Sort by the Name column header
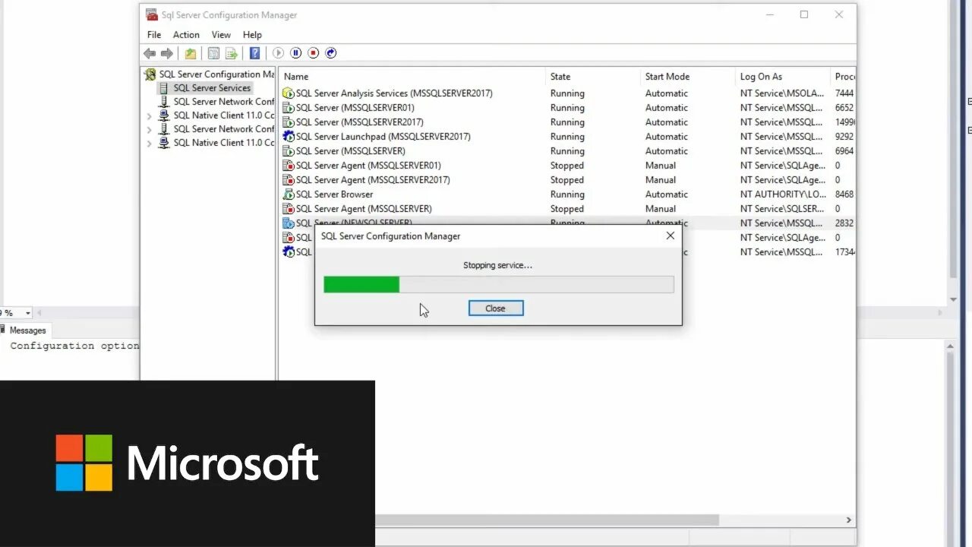 412,77
